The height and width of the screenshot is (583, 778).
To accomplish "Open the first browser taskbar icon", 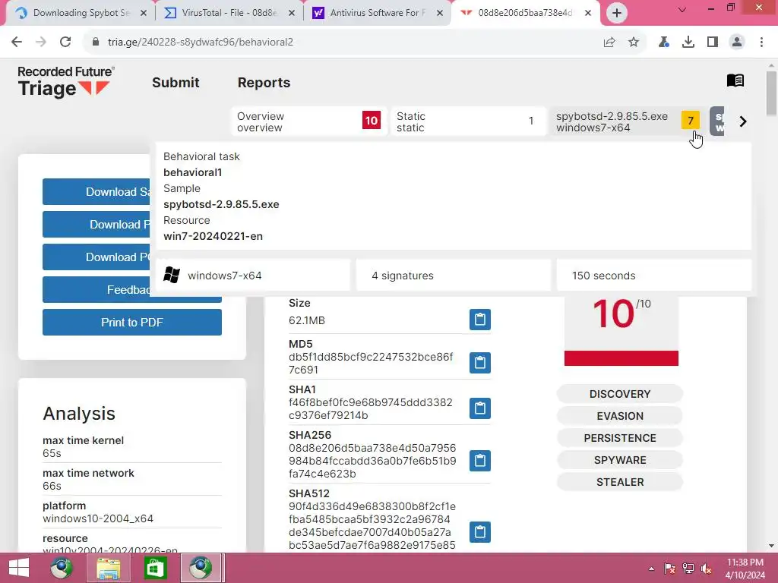I will point(62,568).
